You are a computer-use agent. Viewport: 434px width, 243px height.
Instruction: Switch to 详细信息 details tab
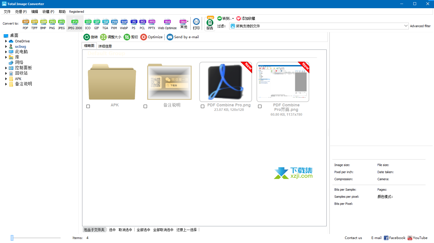coord(105,46)
